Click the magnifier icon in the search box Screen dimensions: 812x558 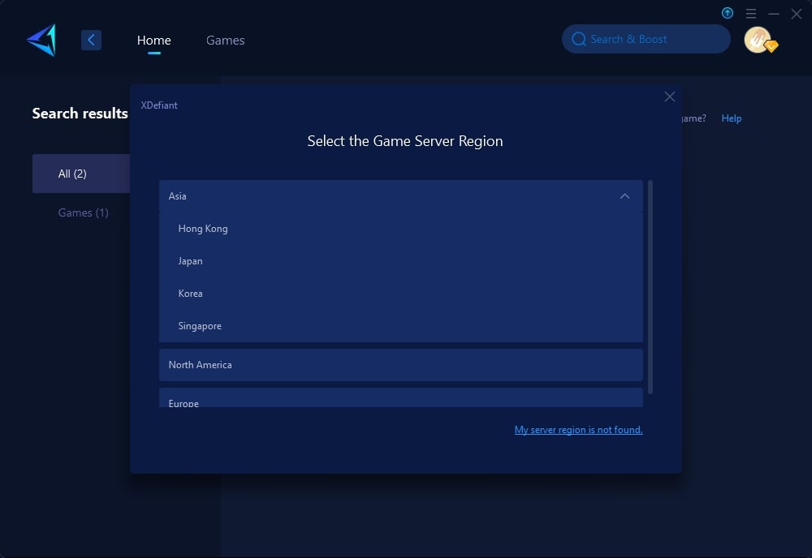(x=578, y=39)
